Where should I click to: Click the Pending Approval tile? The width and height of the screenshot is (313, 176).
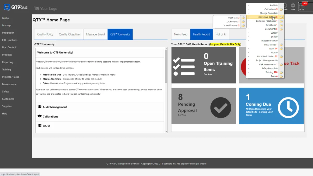(x=203, y=106)
